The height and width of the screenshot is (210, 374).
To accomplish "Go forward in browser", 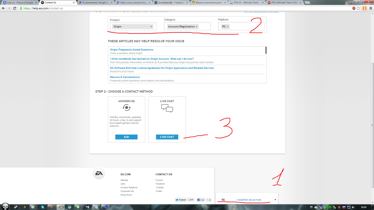I will (9, 8).
